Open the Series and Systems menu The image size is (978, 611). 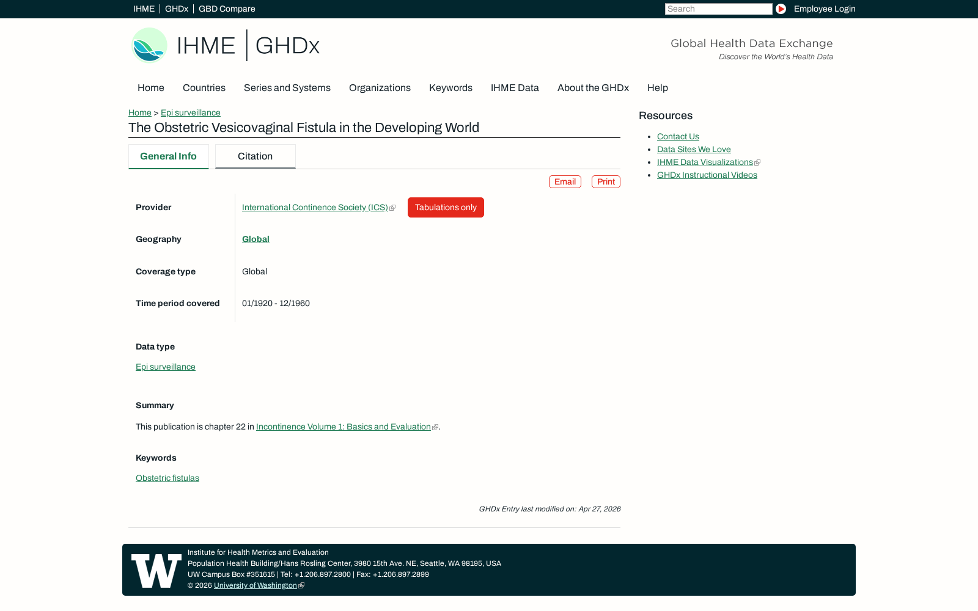click(x=287, y=88)
